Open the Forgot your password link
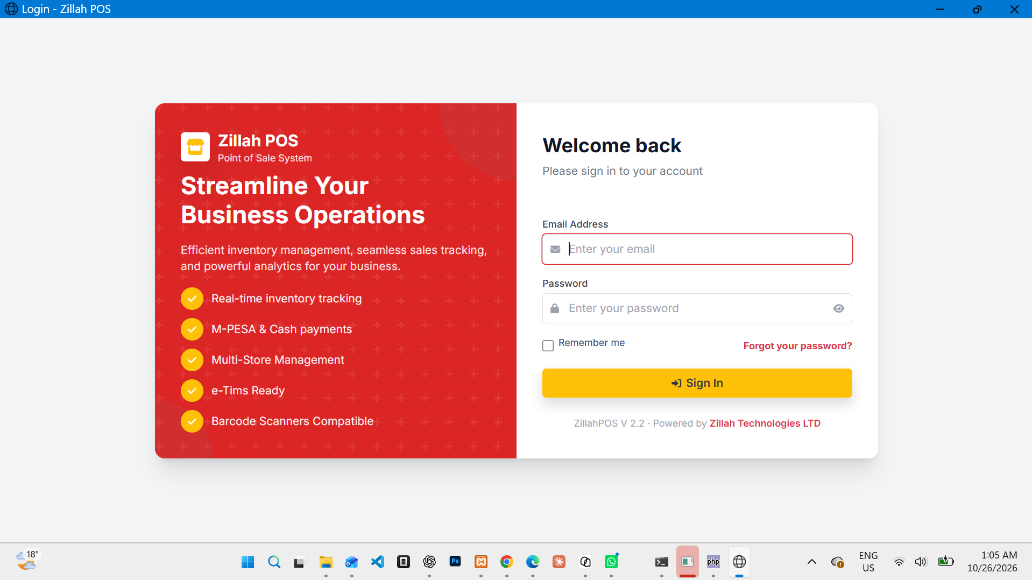Screen dimensions: 1032x580 pos(797,346)
